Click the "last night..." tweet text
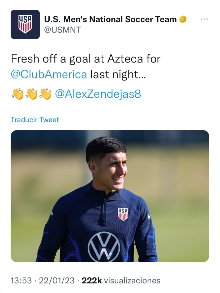220x293 pixels. (118, 74)
